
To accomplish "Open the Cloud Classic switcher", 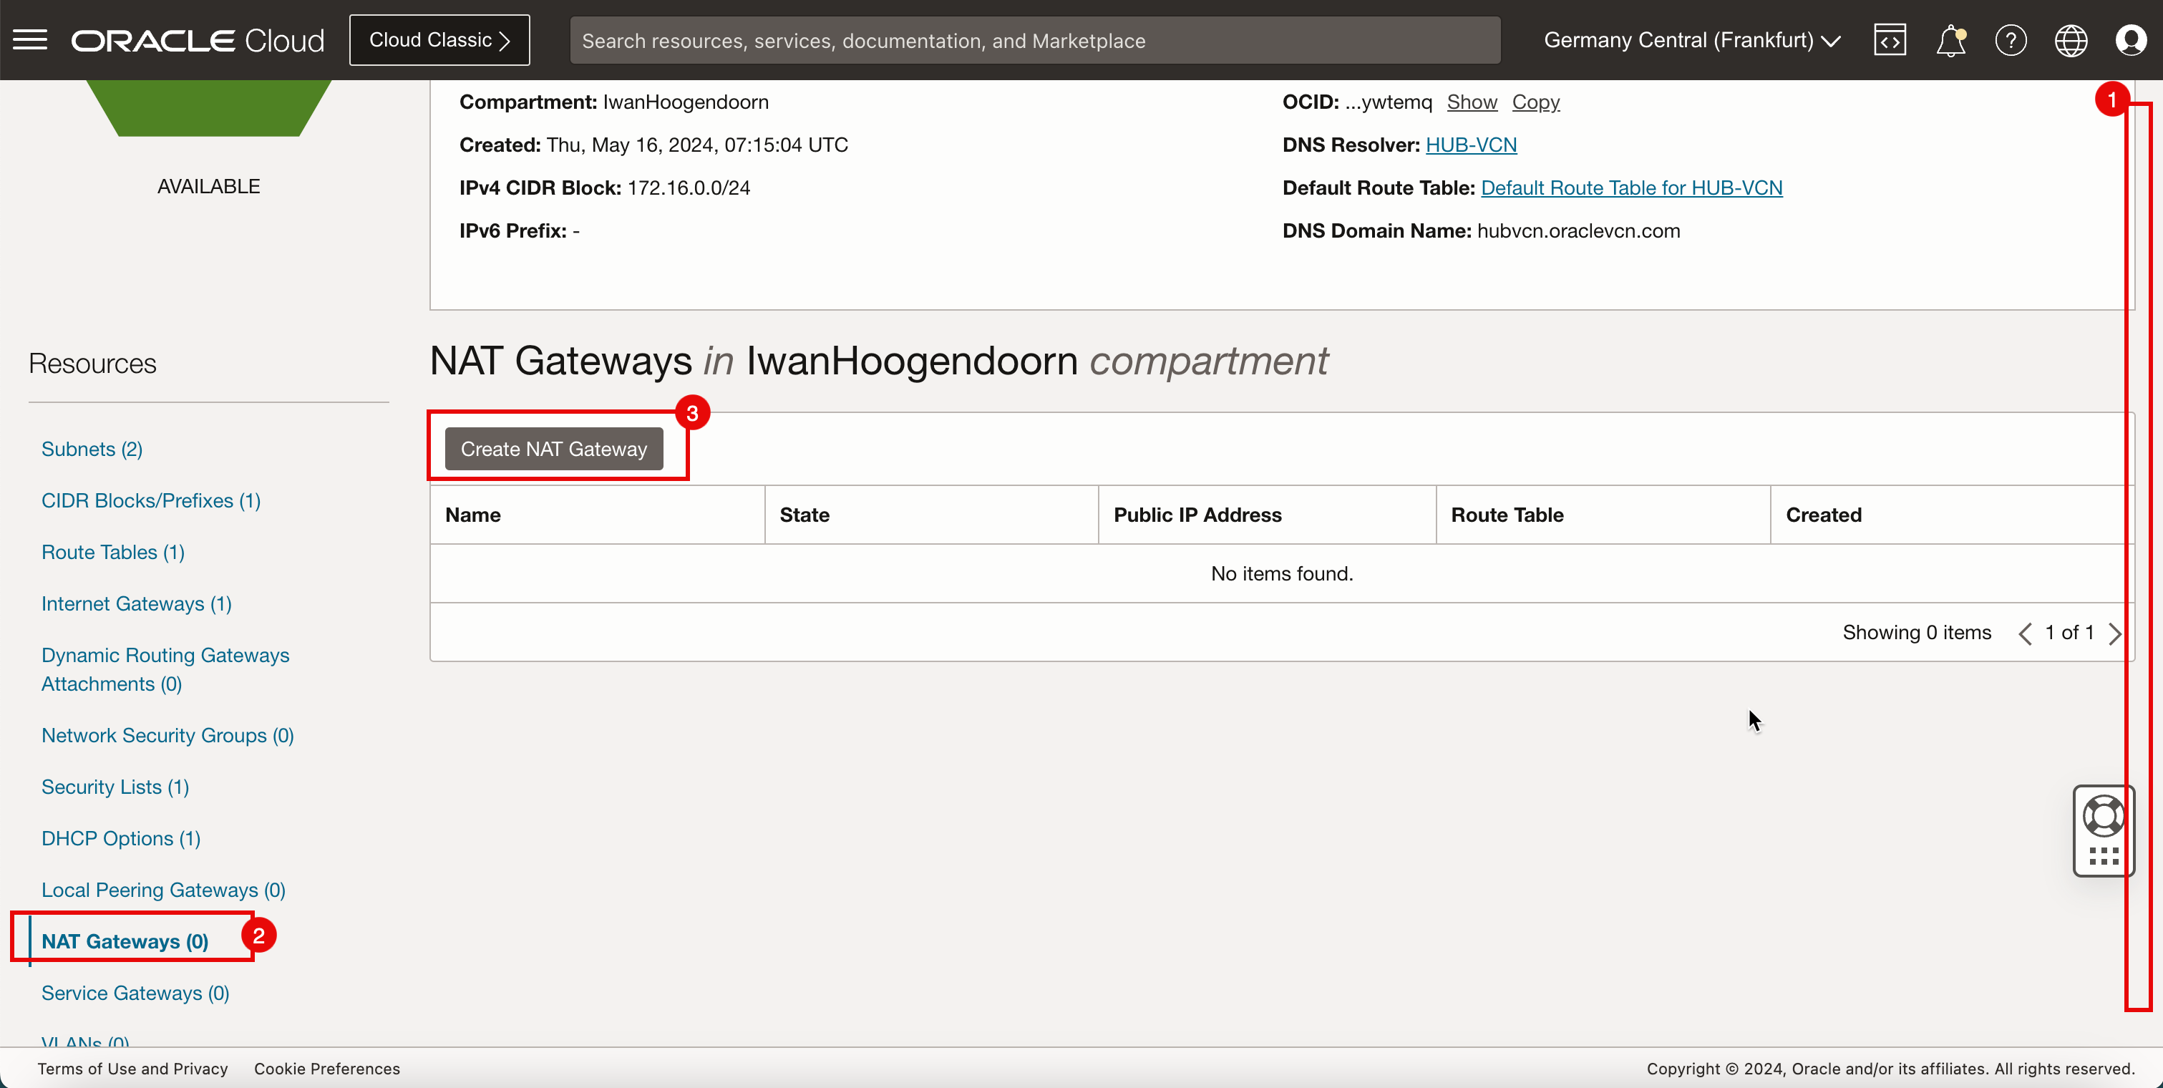I will click(x=439, y=39).
